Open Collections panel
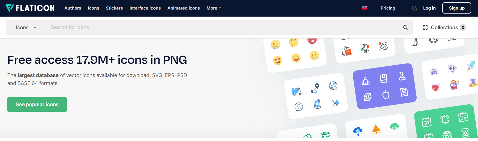The height and width of the screenshot is (141, 478). (444, 27)
